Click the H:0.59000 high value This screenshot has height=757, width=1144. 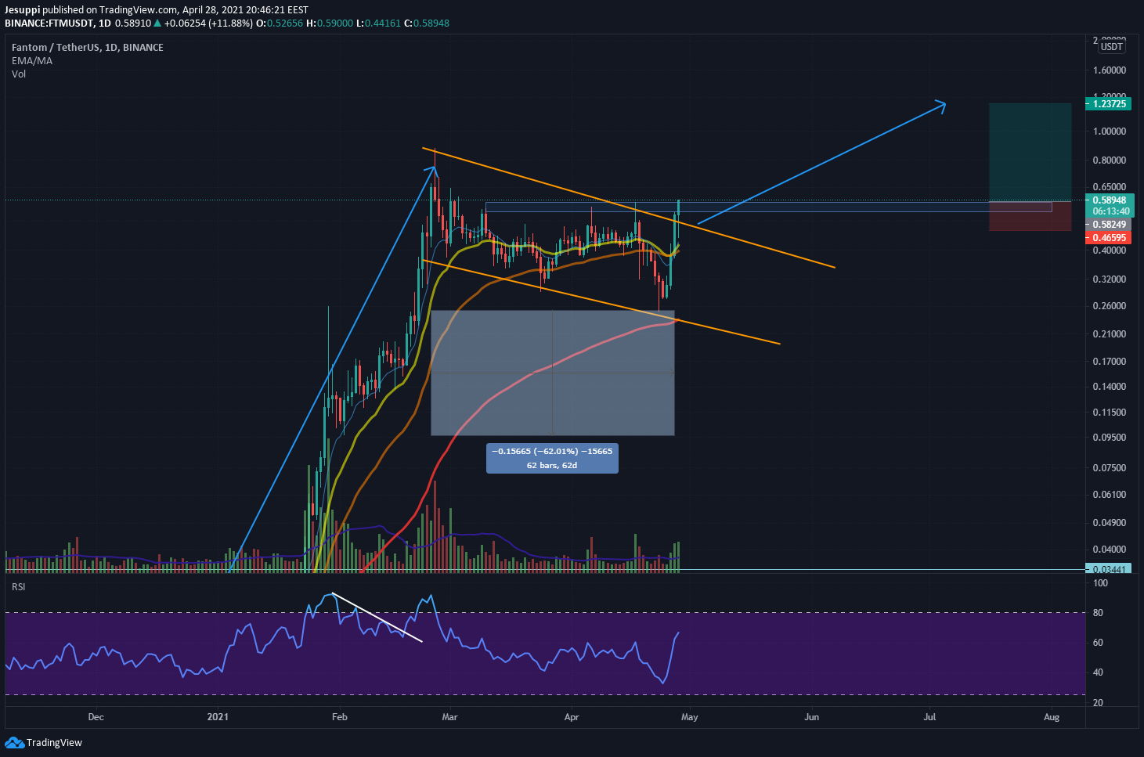coord(329,23)
